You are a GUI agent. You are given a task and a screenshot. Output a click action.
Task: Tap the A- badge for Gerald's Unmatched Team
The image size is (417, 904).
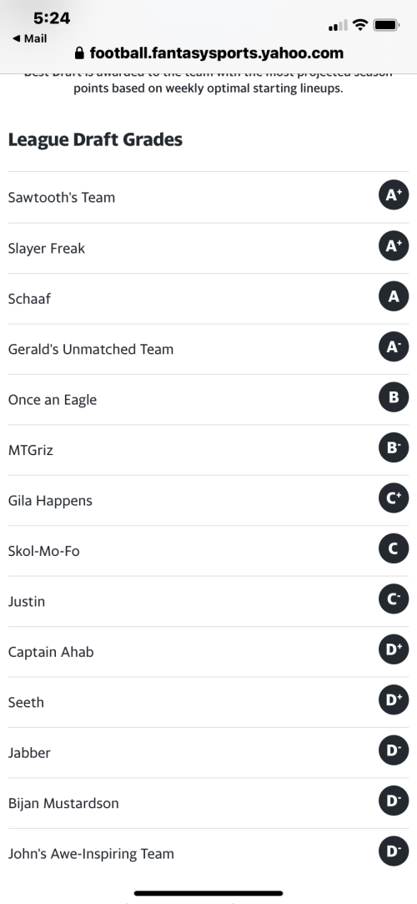coord(394,346)
